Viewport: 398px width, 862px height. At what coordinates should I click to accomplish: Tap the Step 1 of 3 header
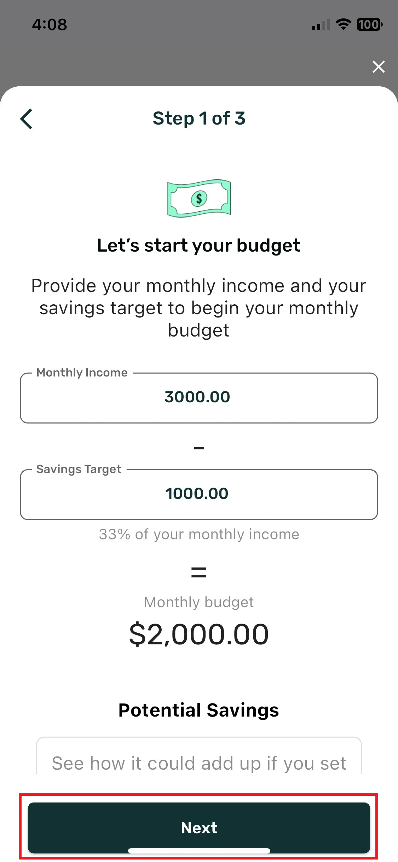pos(200,119)
